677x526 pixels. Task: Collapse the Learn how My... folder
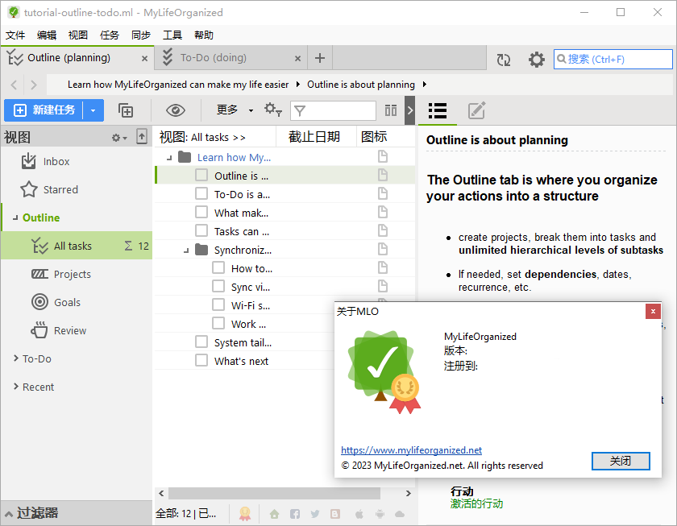click(x=169, y=158)
